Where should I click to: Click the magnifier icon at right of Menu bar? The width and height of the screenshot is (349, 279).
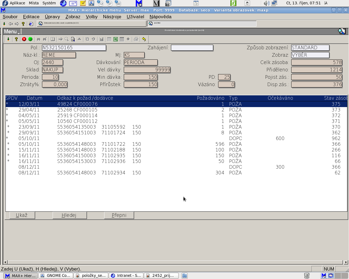point(342,31)
